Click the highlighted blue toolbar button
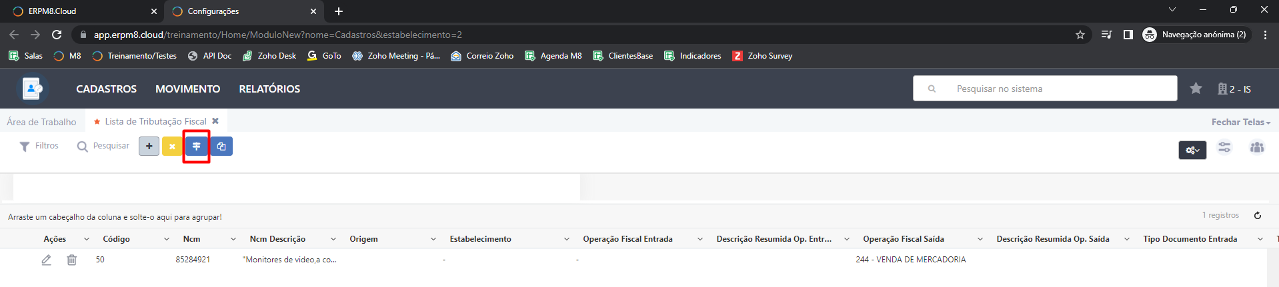The width and height of the screenshot is (1279, 287). [196, 146]
